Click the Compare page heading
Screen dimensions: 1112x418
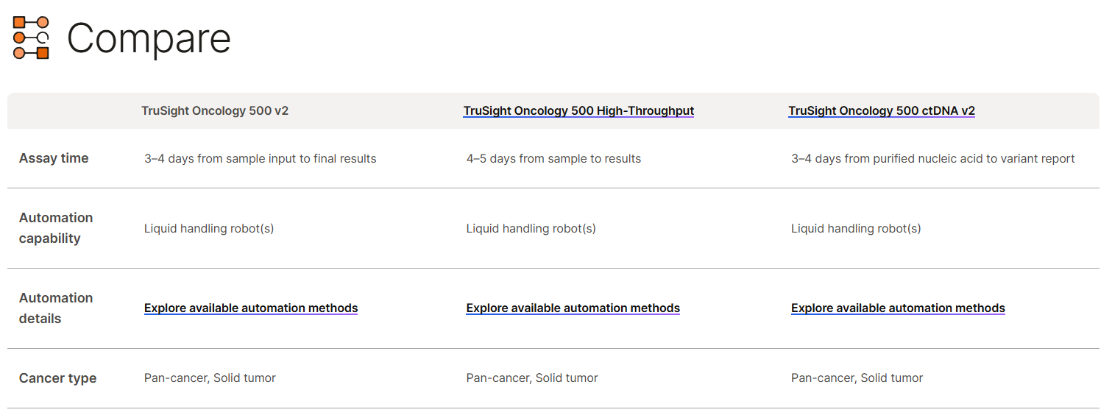click(149, 39)
